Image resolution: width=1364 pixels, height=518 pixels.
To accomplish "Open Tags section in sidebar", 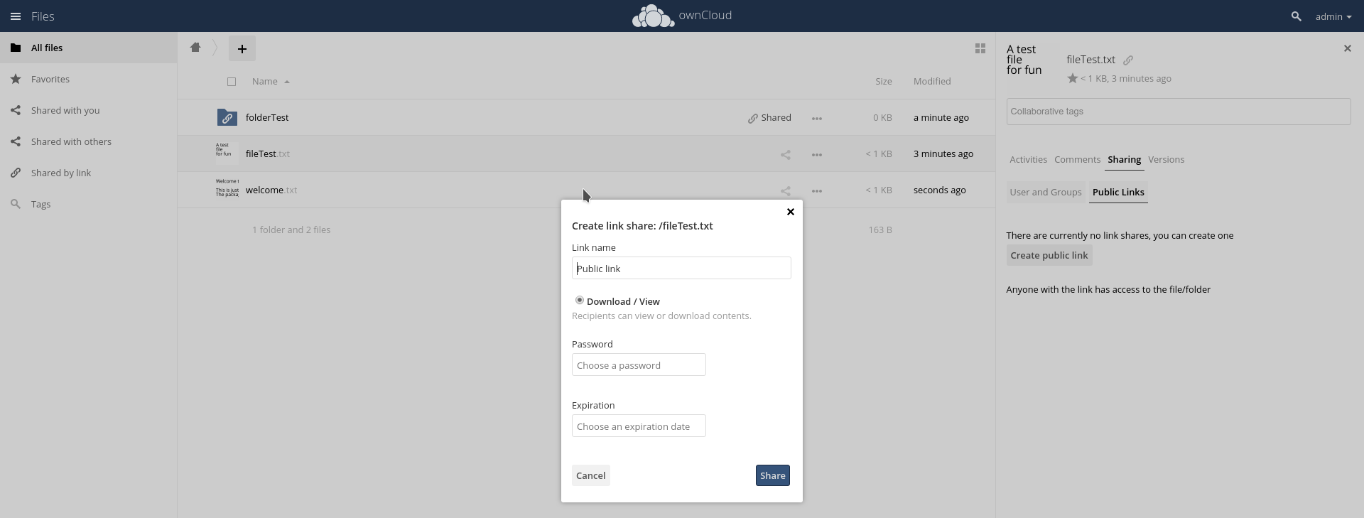I will pos(88,204).
